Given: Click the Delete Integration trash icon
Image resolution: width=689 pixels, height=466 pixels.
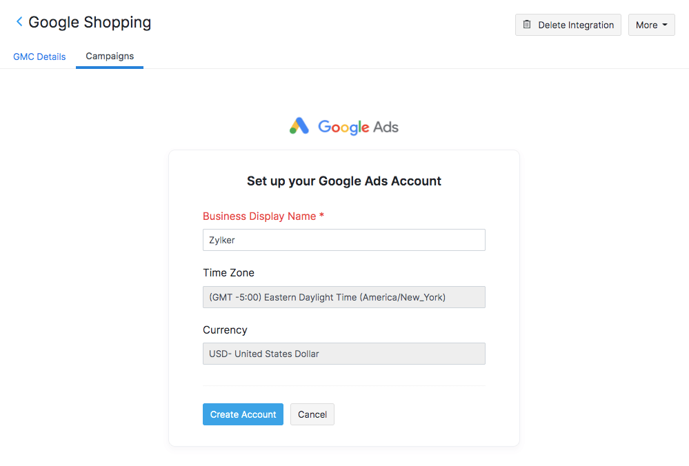Looking at the screenshot, I should [x=526, y=24].
